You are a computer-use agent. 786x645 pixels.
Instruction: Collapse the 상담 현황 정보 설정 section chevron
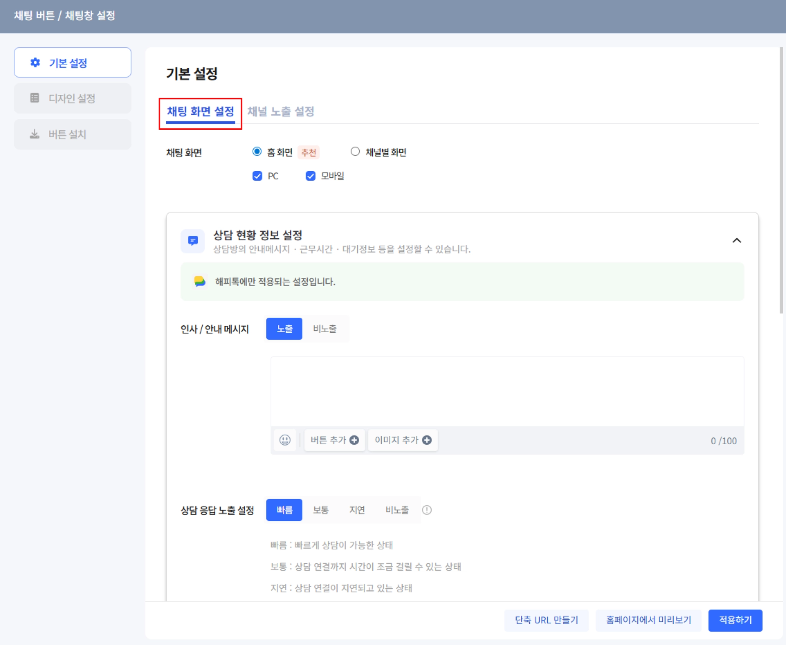736,241
